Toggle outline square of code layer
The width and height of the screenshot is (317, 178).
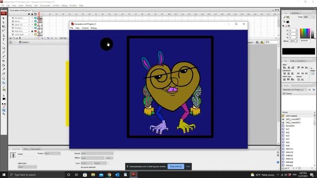click(35, 35)
